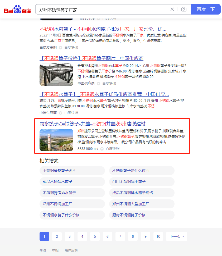Go to results page 8
Image resolution: width=222 pixels, height=256 pixels.
133,236
